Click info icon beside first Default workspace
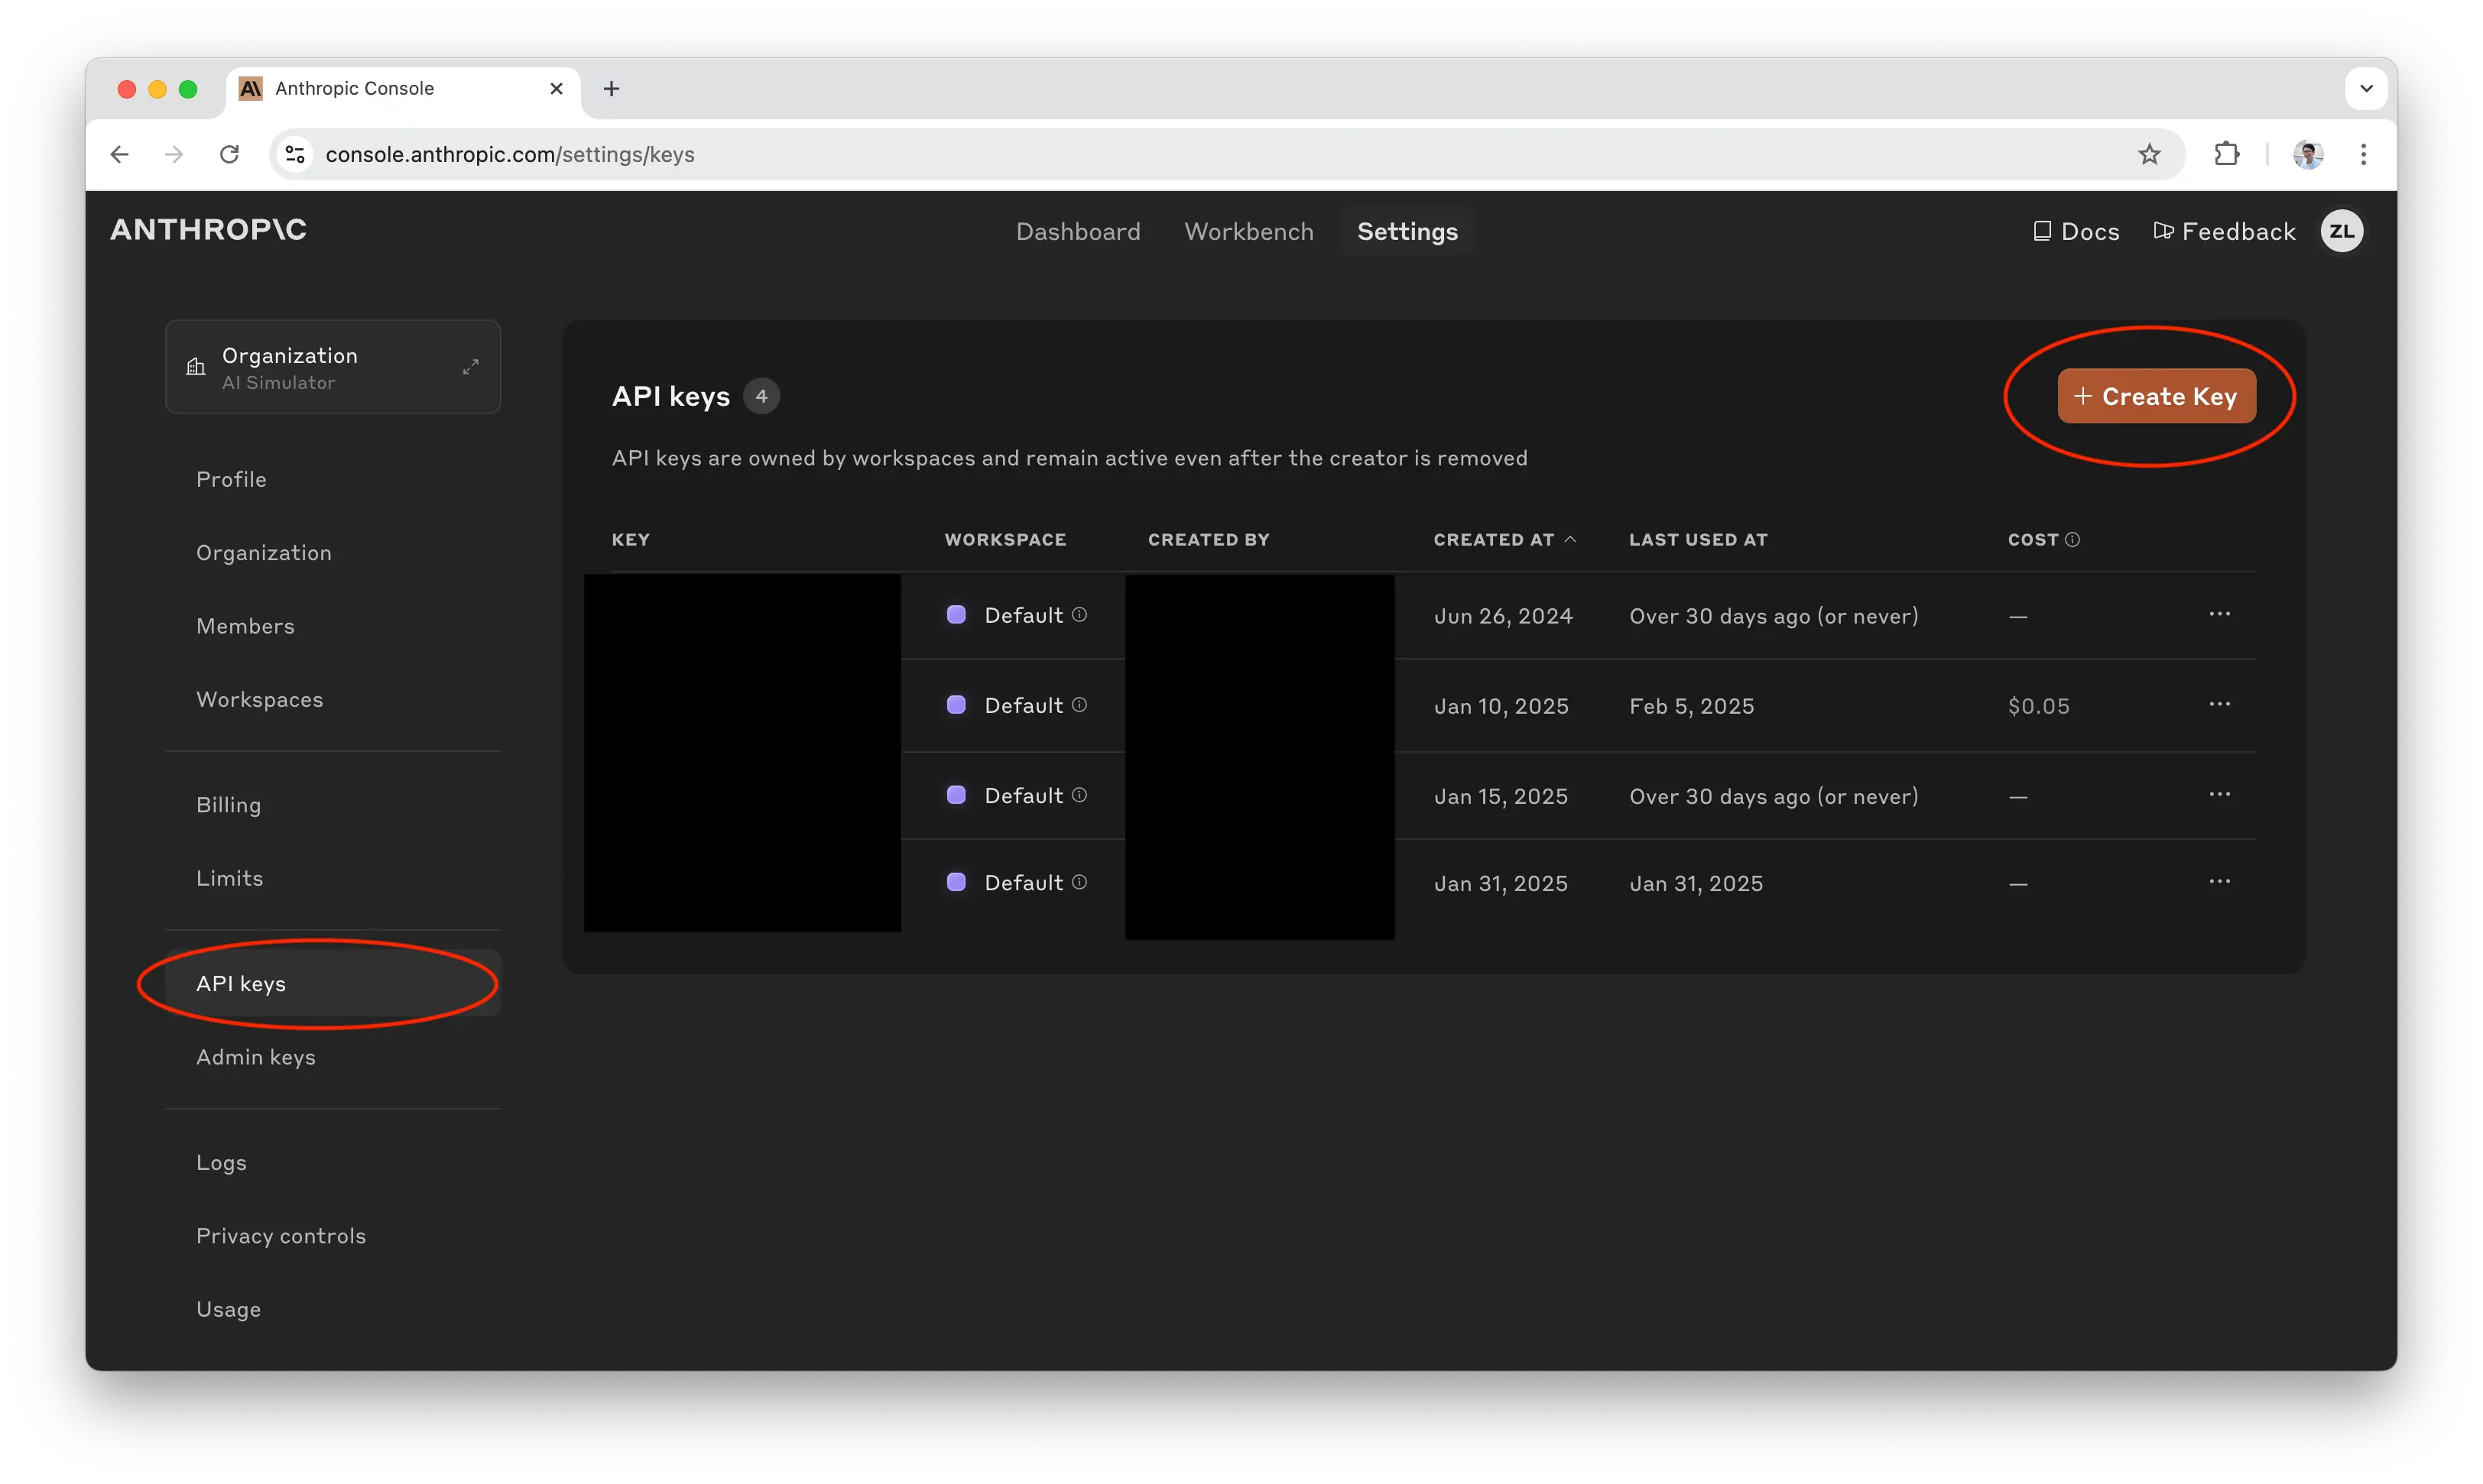This screenshot has width=2483, height=1484. [x=1079, y=614]
